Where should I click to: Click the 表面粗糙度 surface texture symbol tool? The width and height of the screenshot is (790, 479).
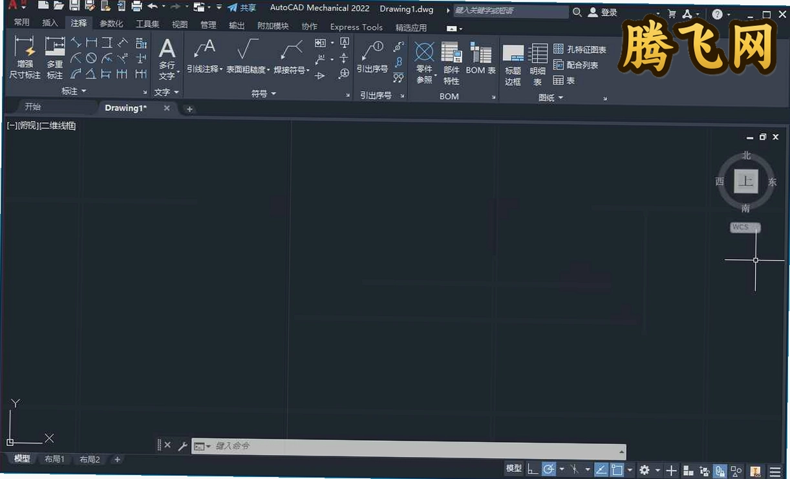pos(248,57)
